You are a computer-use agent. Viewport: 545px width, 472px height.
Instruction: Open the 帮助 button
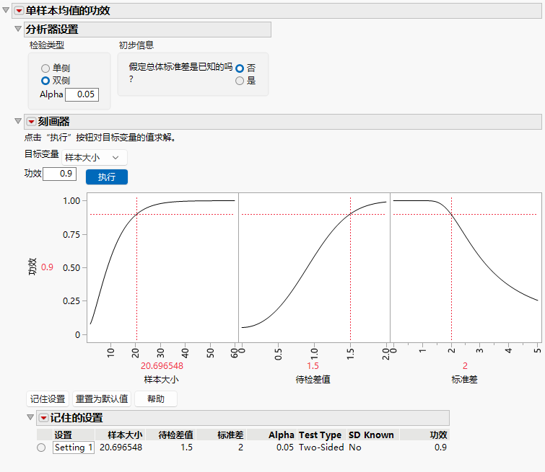point(156,399)
